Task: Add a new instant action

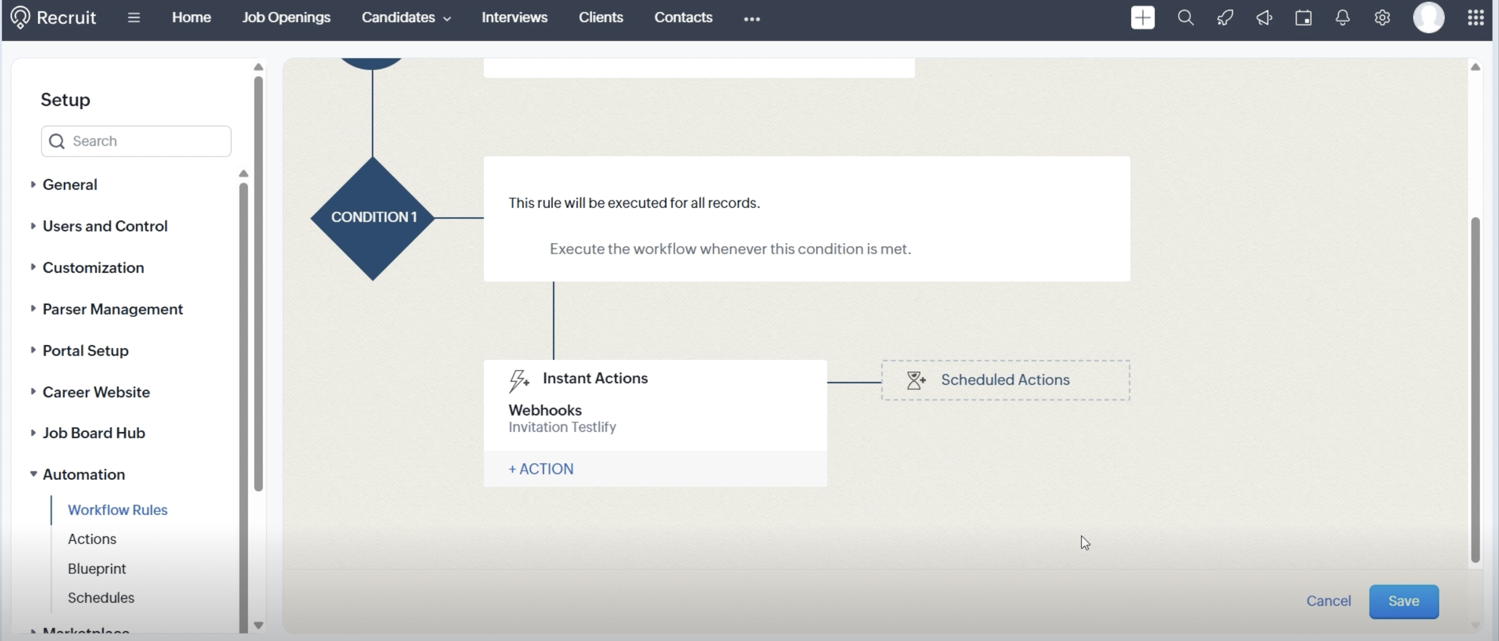Action: 540,469
